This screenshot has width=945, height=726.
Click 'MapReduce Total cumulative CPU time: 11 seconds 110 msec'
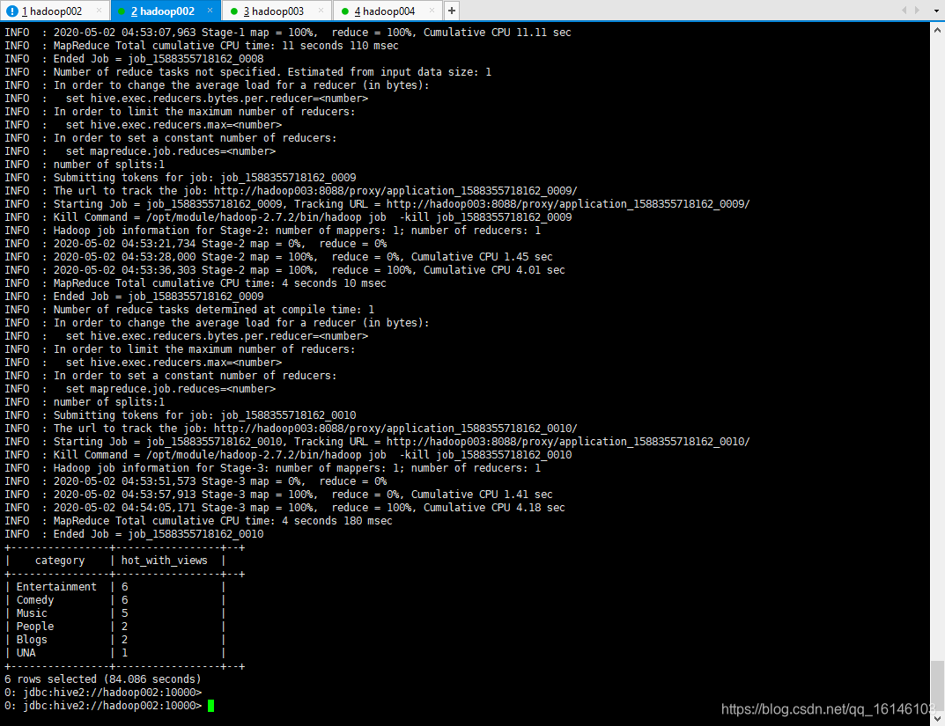[225, 46]
